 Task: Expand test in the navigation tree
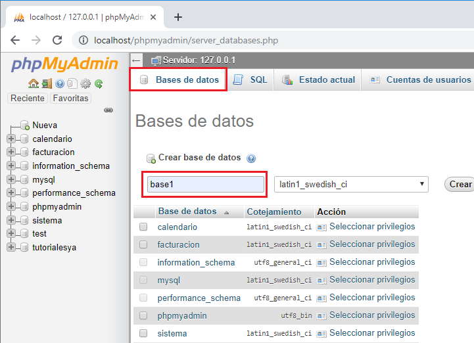point(11,233)
